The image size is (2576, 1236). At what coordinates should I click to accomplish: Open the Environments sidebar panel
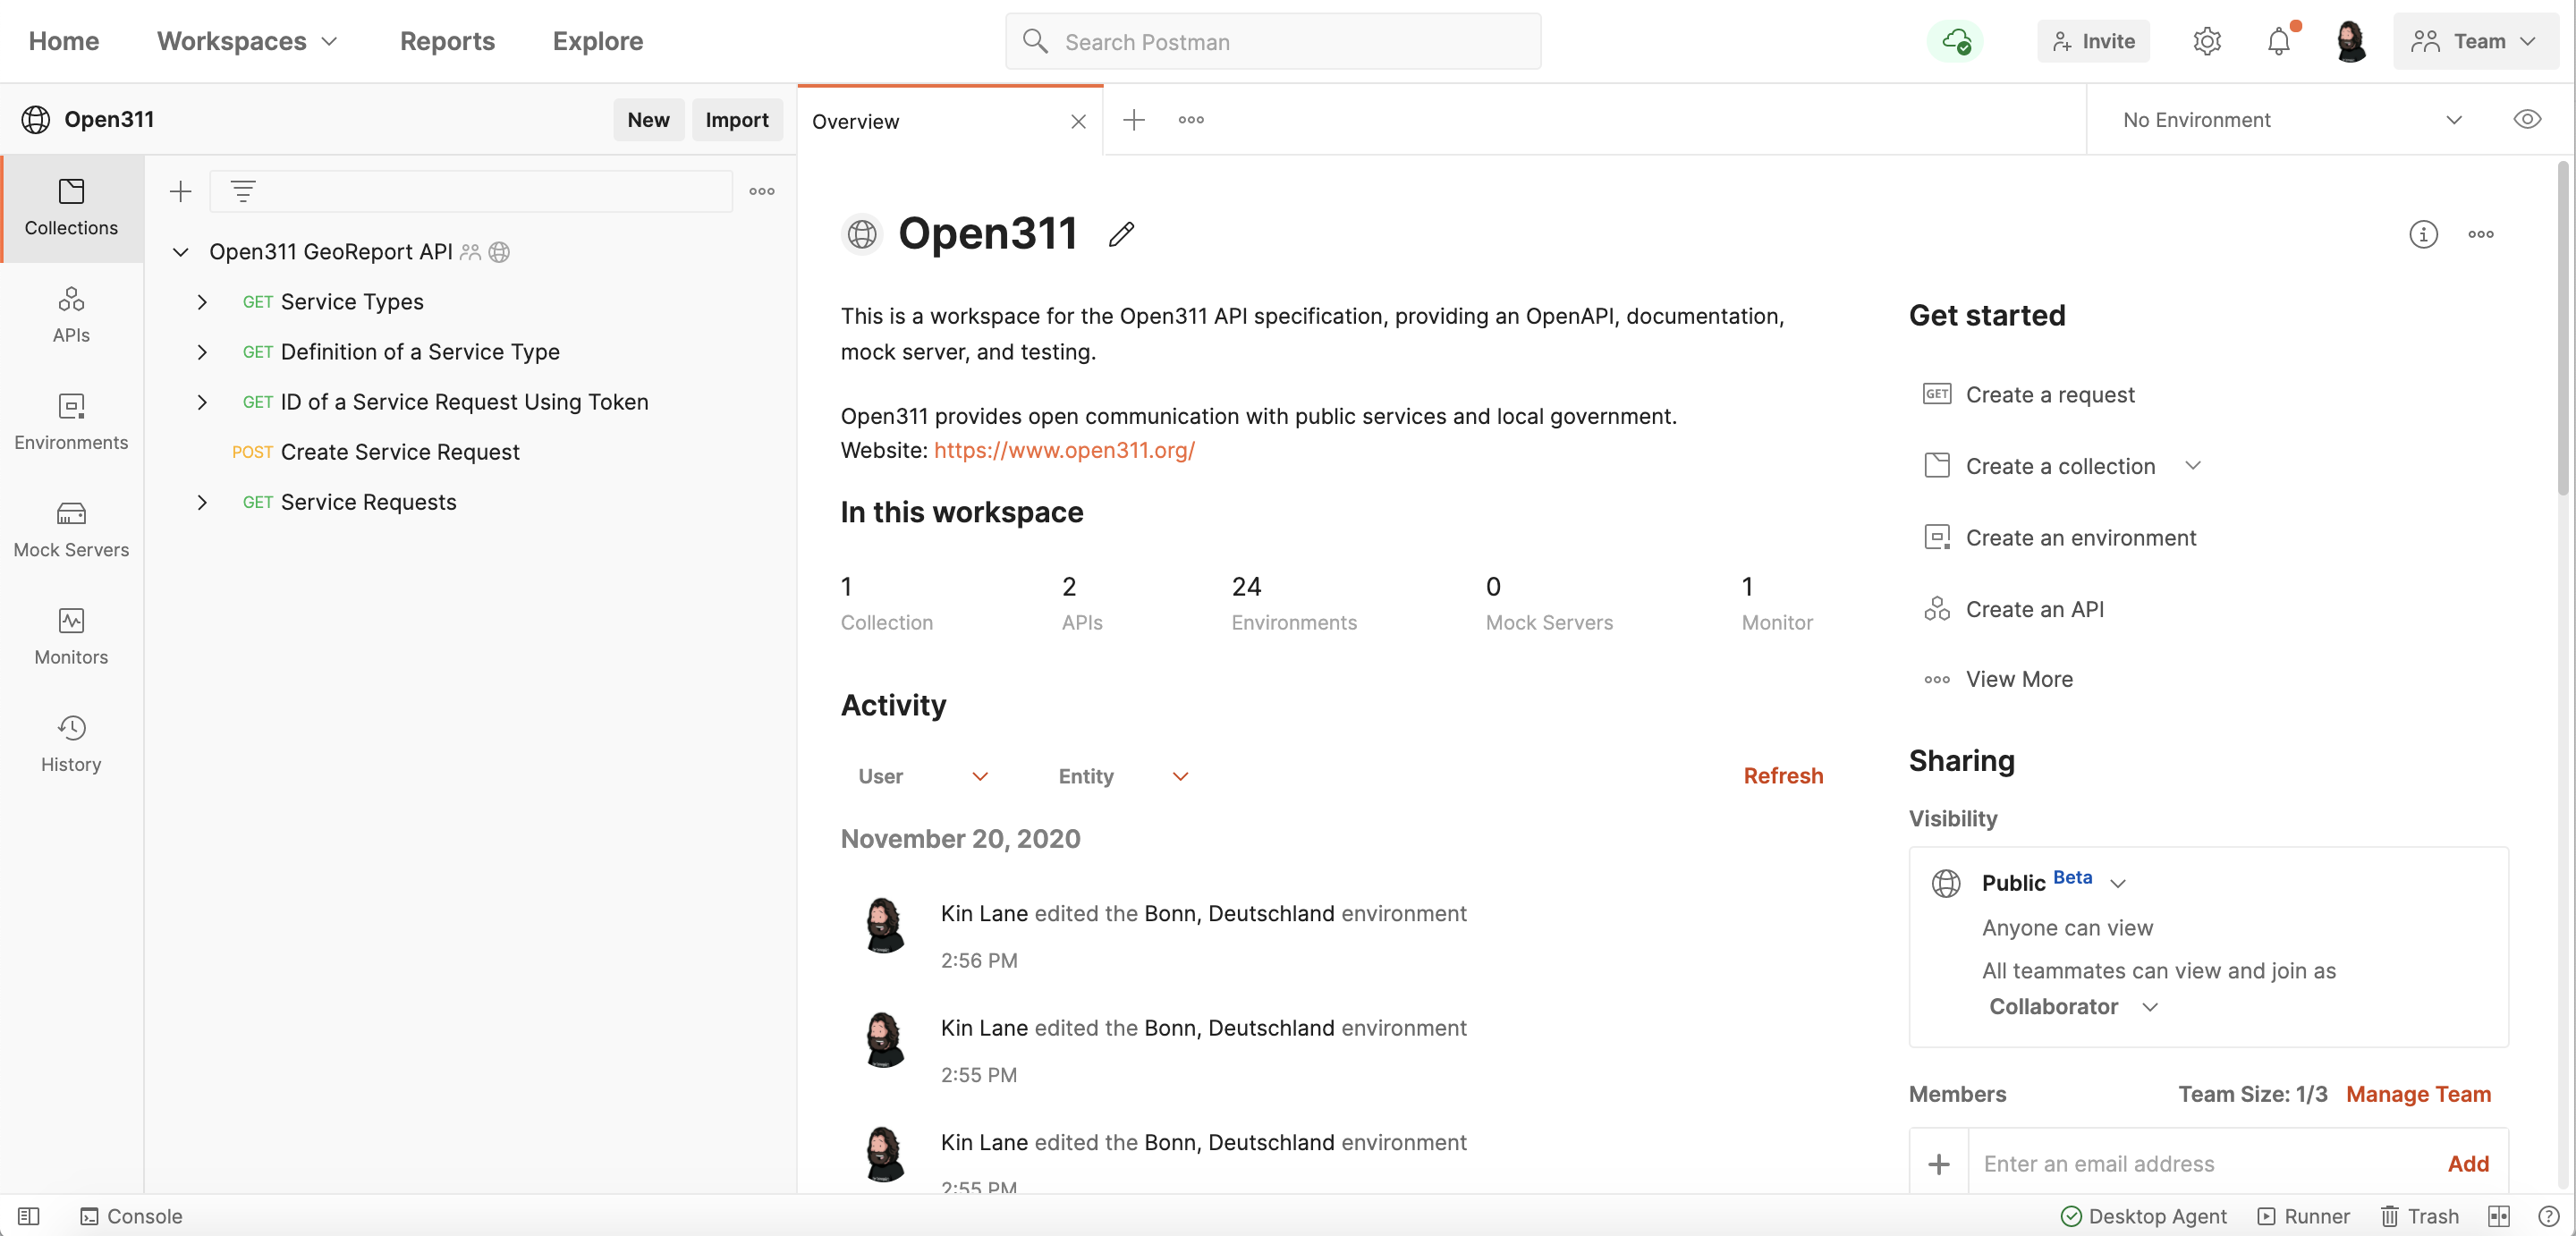click(71, 422)
